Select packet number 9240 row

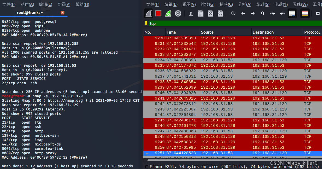tap(233, 93)
